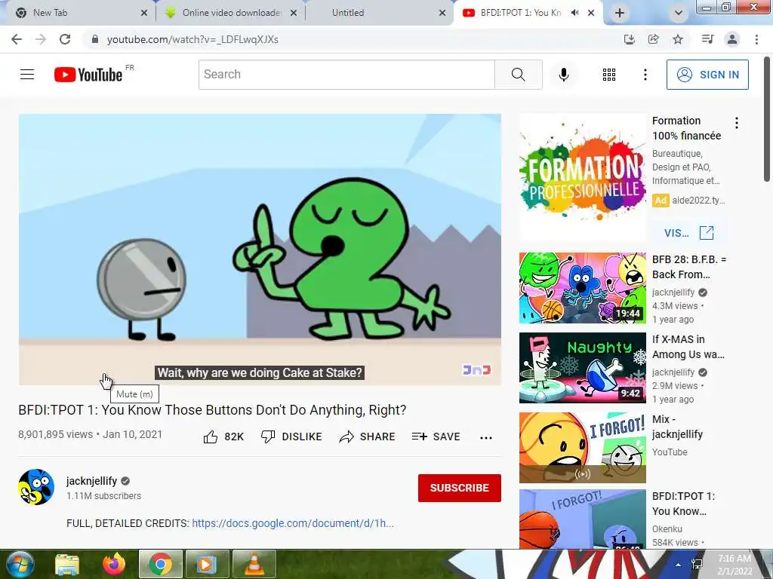The width and height of the screenshot is (773, 579).
Task: Click inside the YouTube search field
Action: click(346, 75)
